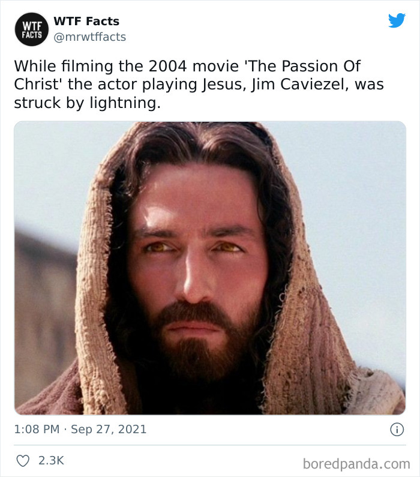The width and height of the screenshot is (420, 477).
Task: Like the tweet with the heart icon
Action: coord(22,461)
